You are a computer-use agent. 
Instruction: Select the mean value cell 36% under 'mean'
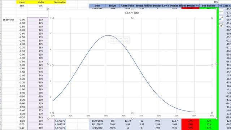tap(22, 6)
